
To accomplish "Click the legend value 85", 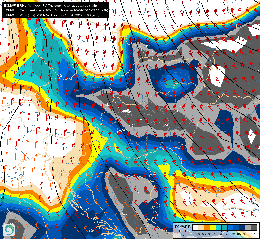I will click(x=239, y=234).
